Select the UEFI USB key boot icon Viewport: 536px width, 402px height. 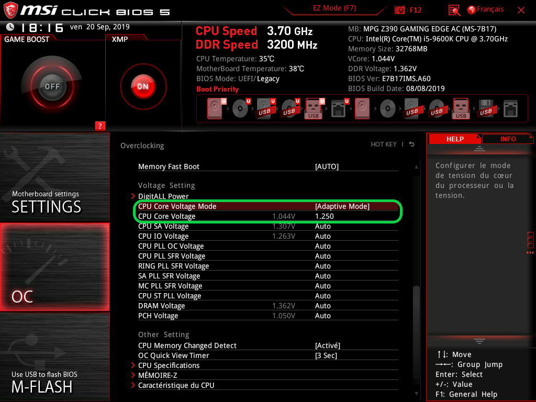click(314, 109)
